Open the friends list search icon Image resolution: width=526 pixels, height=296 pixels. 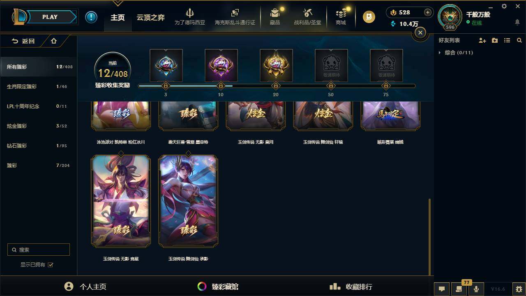click(519, 40)
